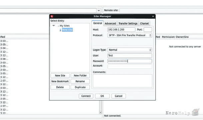Switch to the Advanced tab
This screenshot has width=203, height=120.
(x=110, y=24)
